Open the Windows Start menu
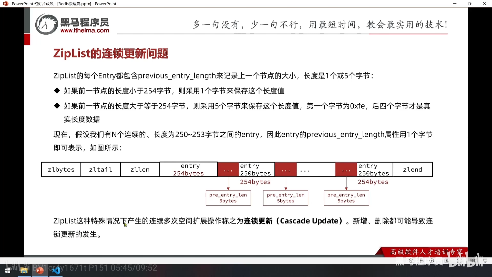This screenshot has width=492, height=277. [8, 271]
